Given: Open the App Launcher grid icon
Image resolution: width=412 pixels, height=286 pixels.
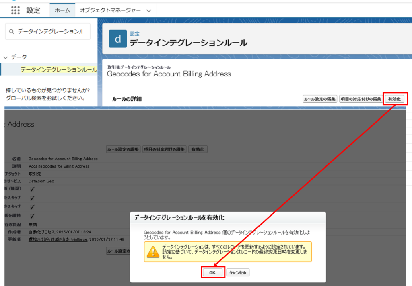Looking at the screenshot, I should [x=15, y=10].
